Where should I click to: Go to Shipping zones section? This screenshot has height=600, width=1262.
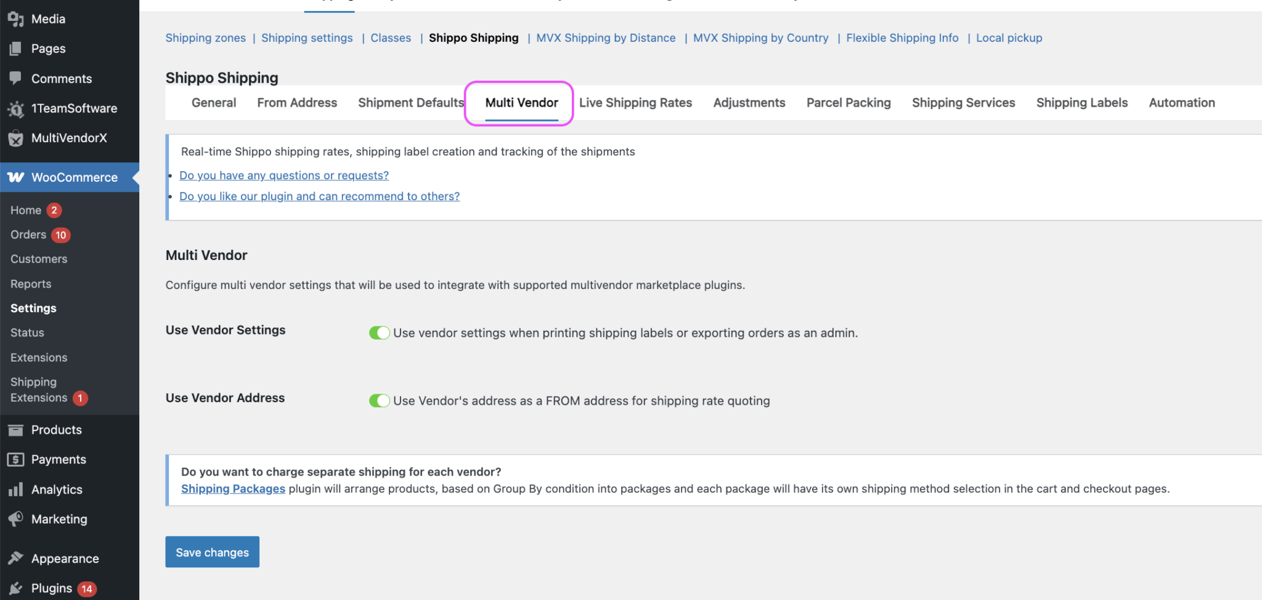(x=205, y=38)
